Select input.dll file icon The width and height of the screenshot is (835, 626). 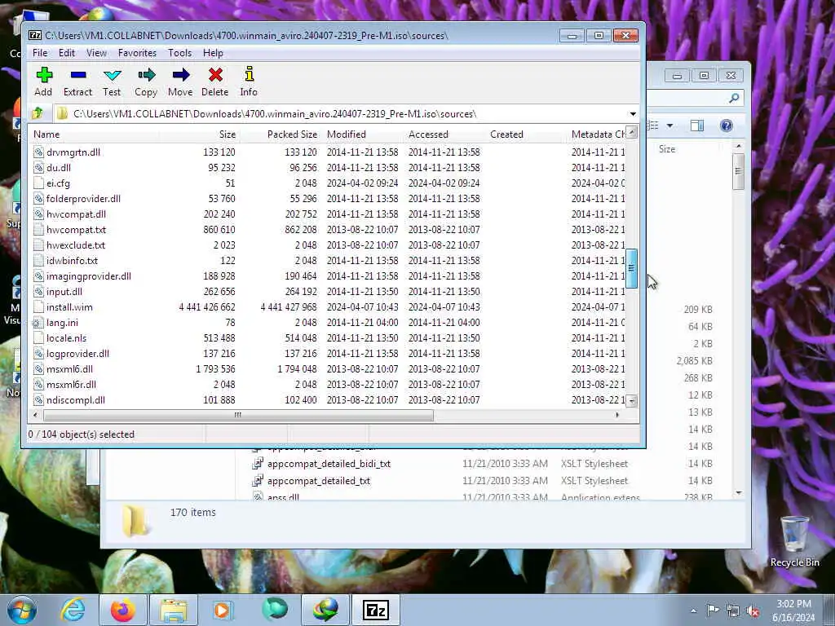(38, 292)
